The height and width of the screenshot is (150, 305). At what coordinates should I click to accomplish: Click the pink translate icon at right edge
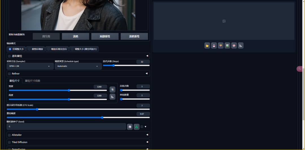coord(300,69)
